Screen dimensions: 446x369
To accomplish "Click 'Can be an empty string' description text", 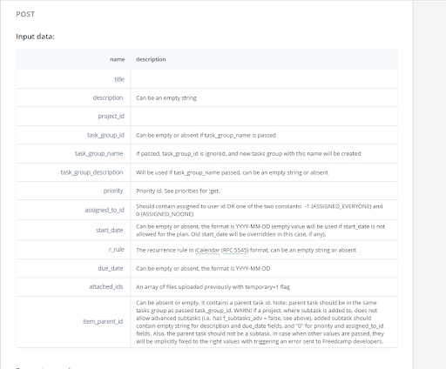I will 166,98.
